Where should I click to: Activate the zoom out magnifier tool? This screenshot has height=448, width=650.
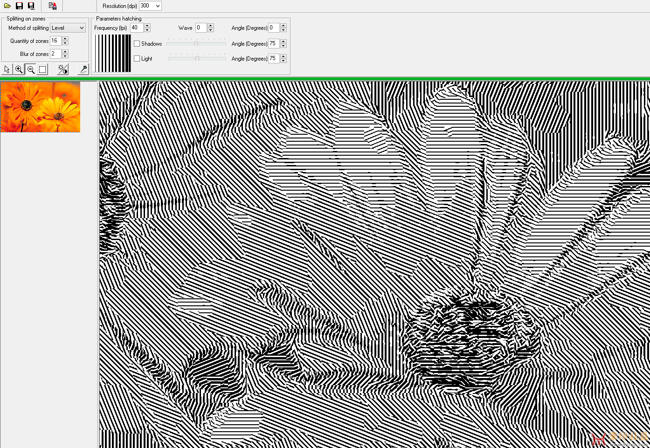click(x=31, y=69)
